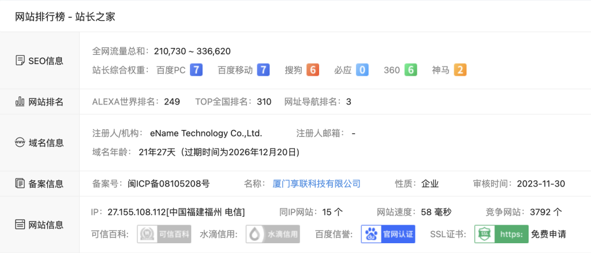Click the 必应 weight badge 0

[x=362, y=70]
